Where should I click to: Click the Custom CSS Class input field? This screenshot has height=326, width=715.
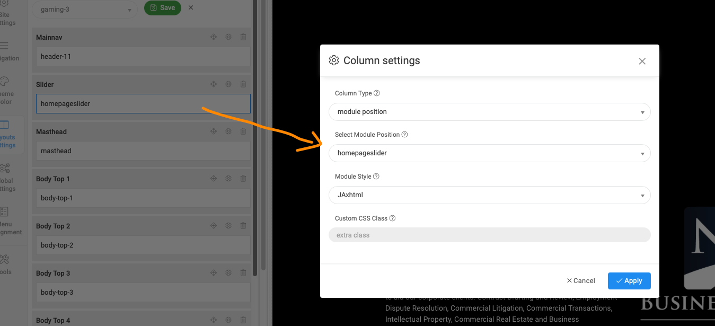(489, 235)
